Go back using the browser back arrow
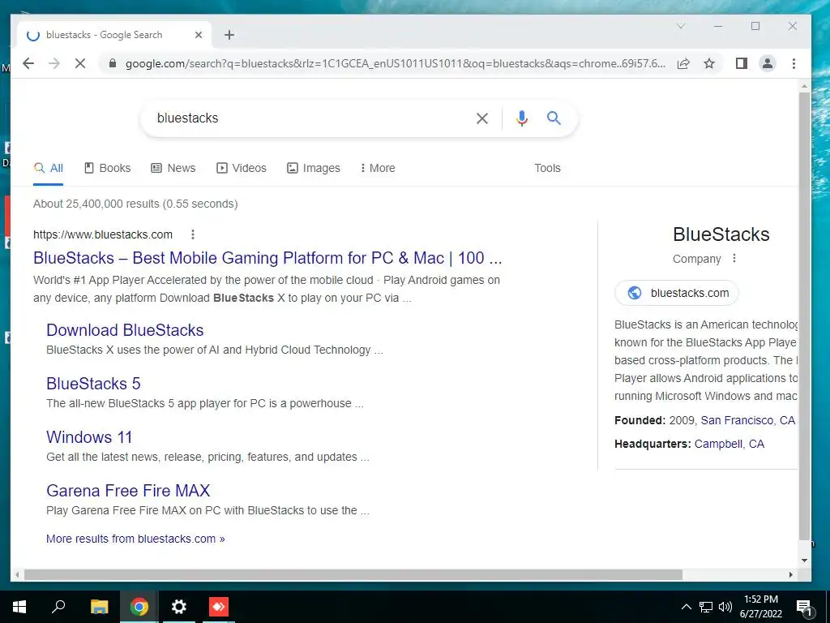Viewport: 830px width, 623px height. tap(28, 63)
